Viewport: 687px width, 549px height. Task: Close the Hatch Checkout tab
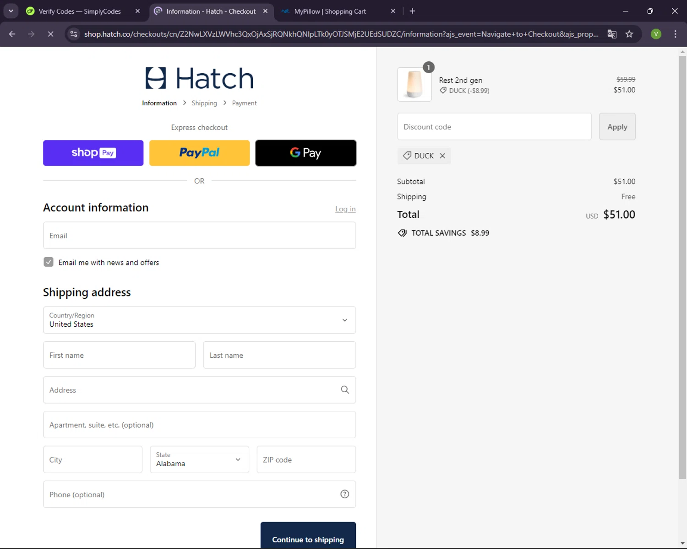click(265, 11)
